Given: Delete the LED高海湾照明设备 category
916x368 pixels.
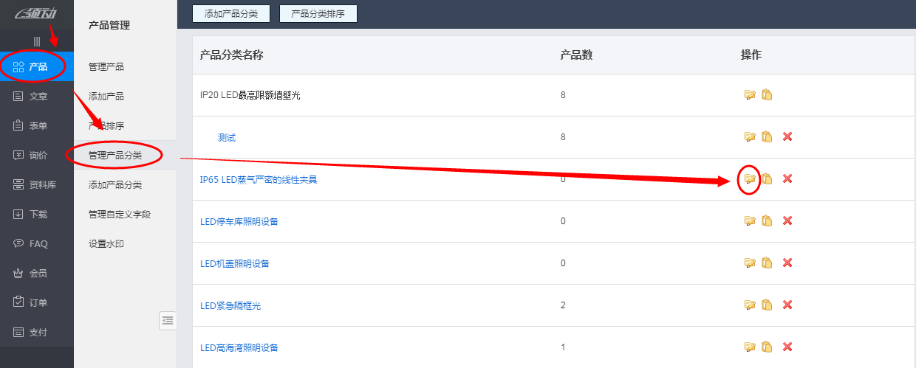Looking at the screenshot, I should coord(787,347).
